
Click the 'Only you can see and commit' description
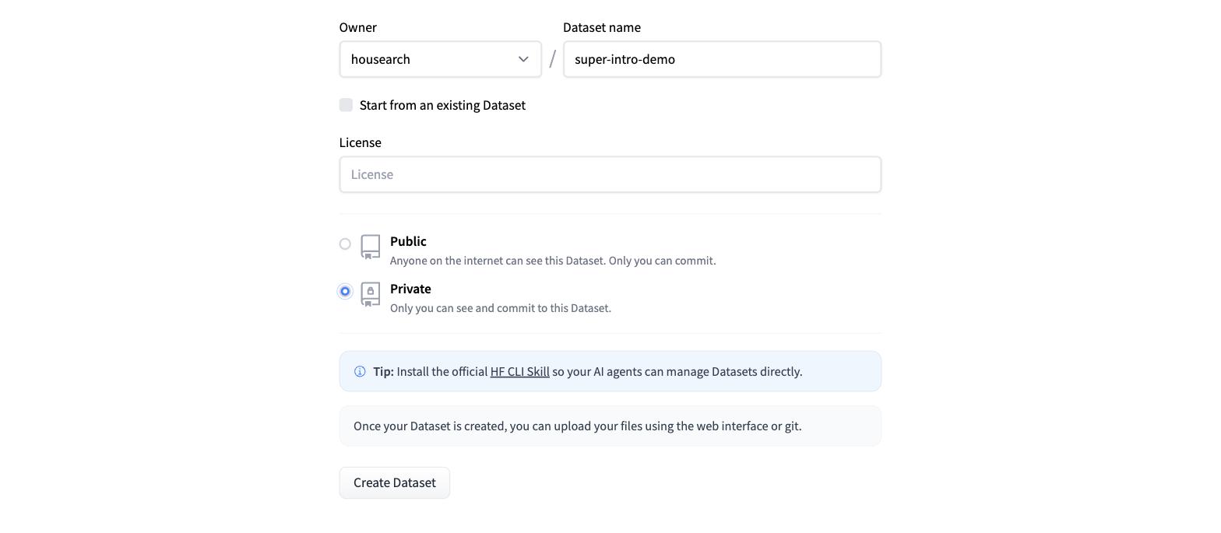click(501, 308)
